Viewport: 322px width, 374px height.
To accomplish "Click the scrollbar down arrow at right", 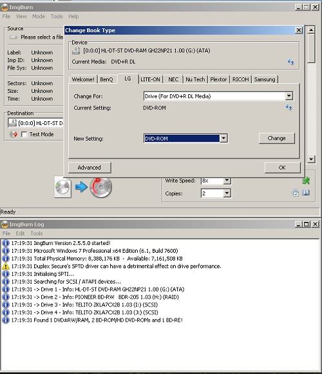I will tap(311, 159).
